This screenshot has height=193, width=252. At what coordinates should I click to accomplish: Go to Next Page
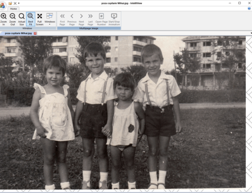coord(81,20)
